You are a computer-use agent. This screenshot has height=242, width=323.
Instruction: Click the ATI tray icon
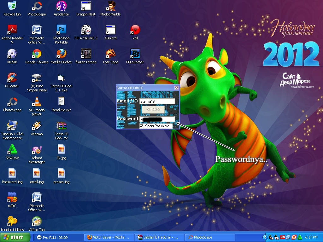pos(283,238)
